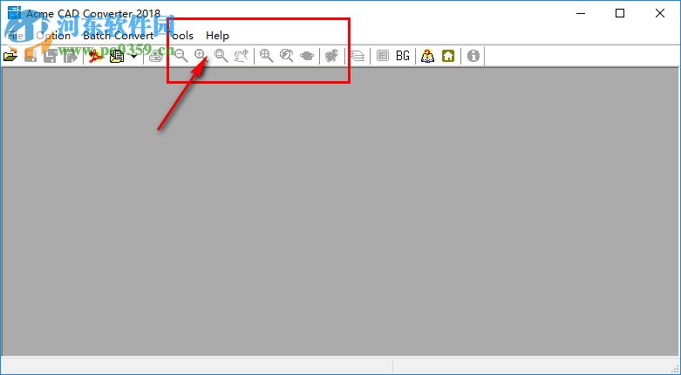Click the green Home page icon
Viewport: 681px width, 375px height.
pyautogui.click(x=448, y=56)
